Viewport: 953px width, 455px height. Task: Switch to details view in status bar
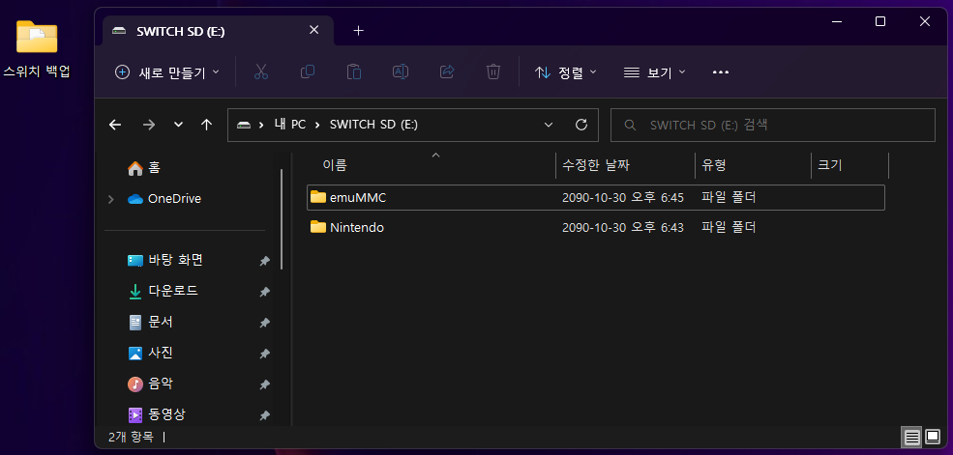click(911, 437)
